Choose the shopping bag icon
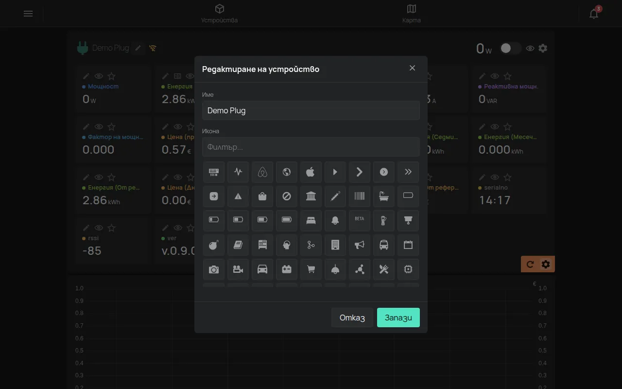Screen dimensions: 622x389 [262, 196]
